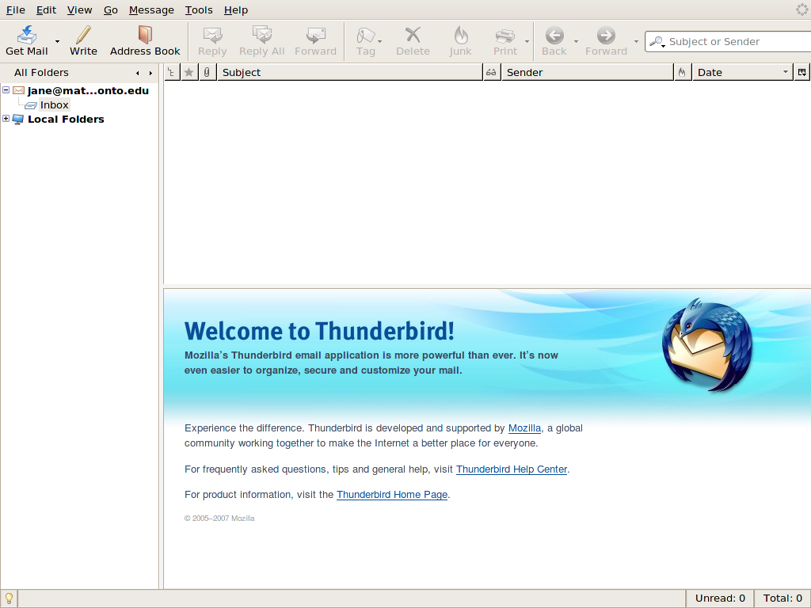Sort by attachment paperclip column
Image resolution: width=811 pixels, height=608 pixels.
tap(207, 72)
